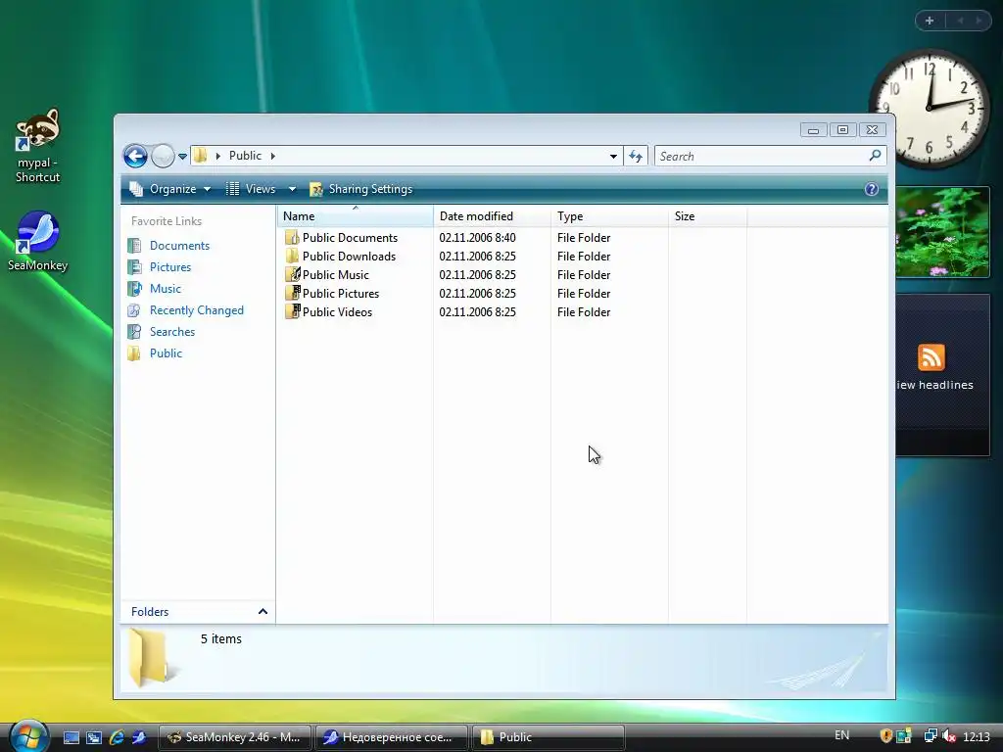Launch Internet Explorer from Quick Launch

117,737
